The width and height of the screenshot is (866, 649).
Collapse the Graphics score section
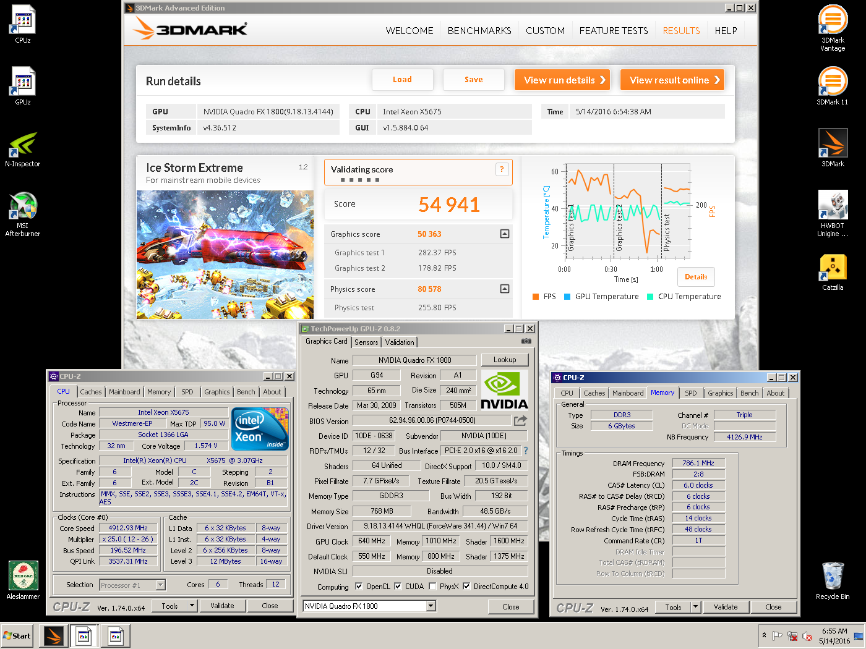pos(505,234)
